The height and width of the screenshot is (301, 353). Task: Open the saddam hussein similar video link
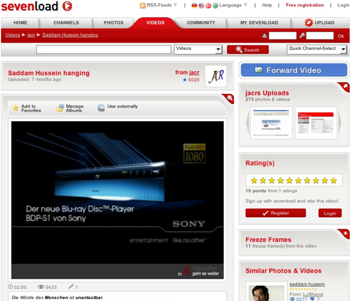pyautogui.click(x=307, y=284)
